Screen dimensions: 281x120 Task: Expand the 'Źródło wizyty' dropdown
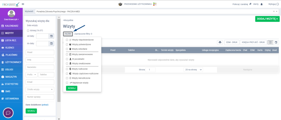tap(40, 89)
